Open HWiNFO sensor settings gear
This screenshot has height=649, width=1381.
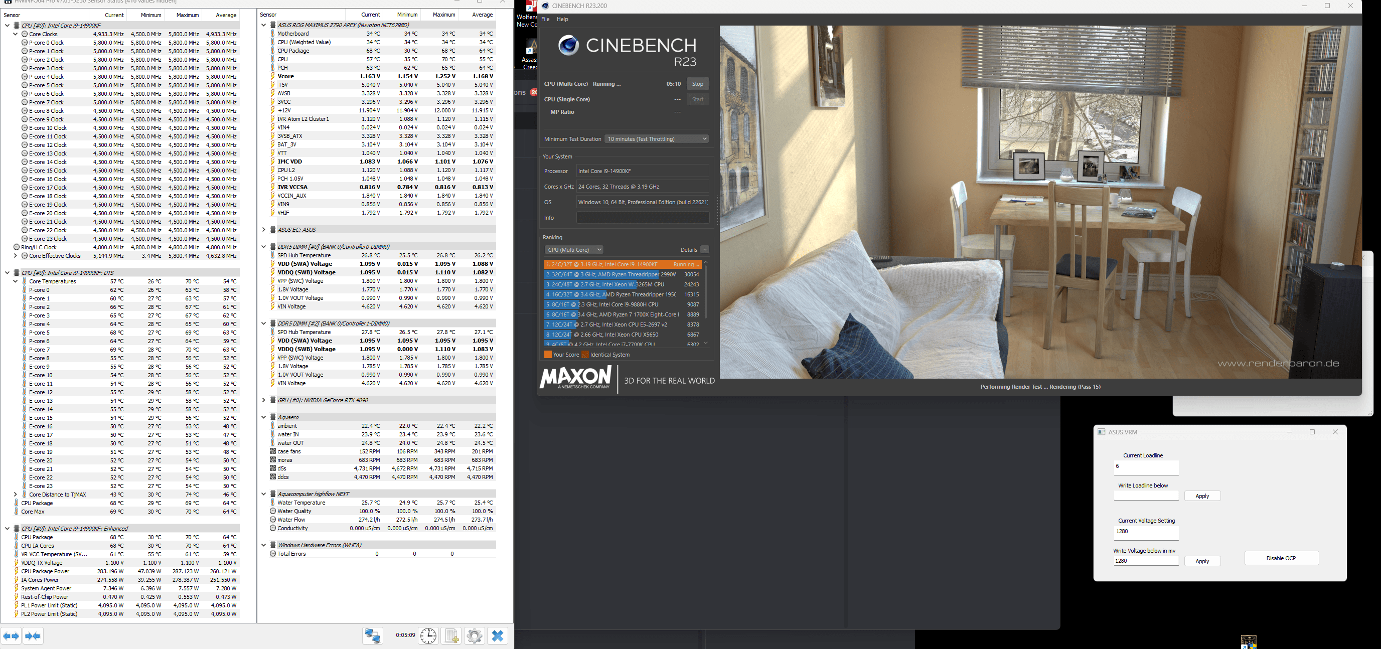click(475, 635)
